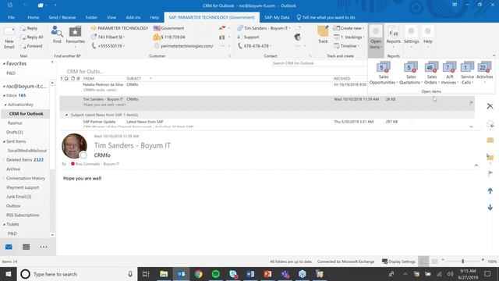
Task: Open the Junk Email folder
Action: [19, 197]
